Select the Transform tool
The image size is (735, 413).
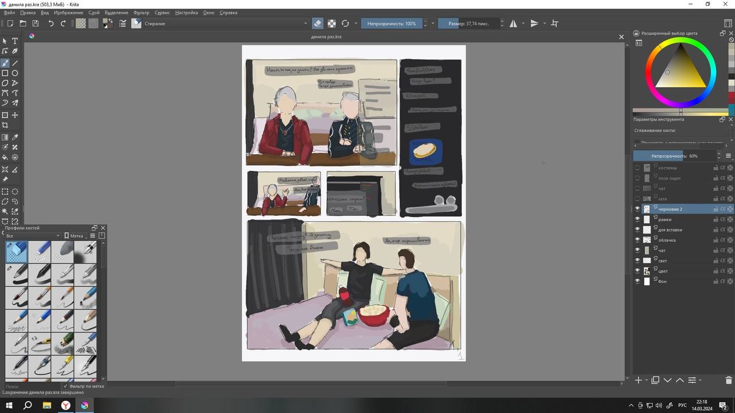pyautogui.click(x=5, y=115)
